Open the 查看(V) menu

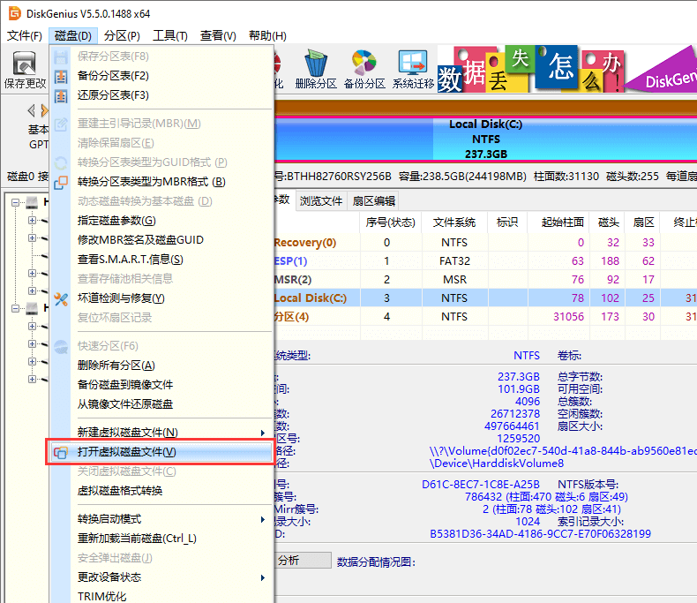click(218, 35)
